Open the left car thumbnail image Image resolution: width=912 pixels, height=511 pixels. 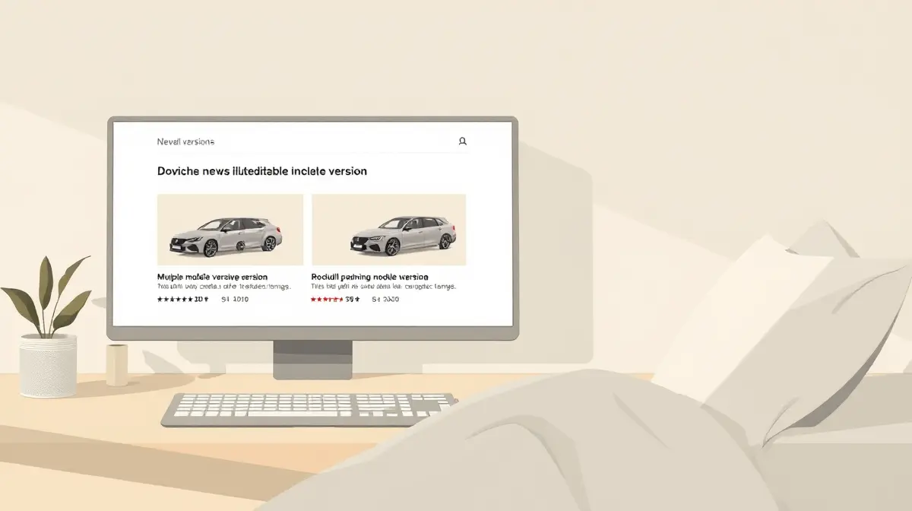point(230,230)
